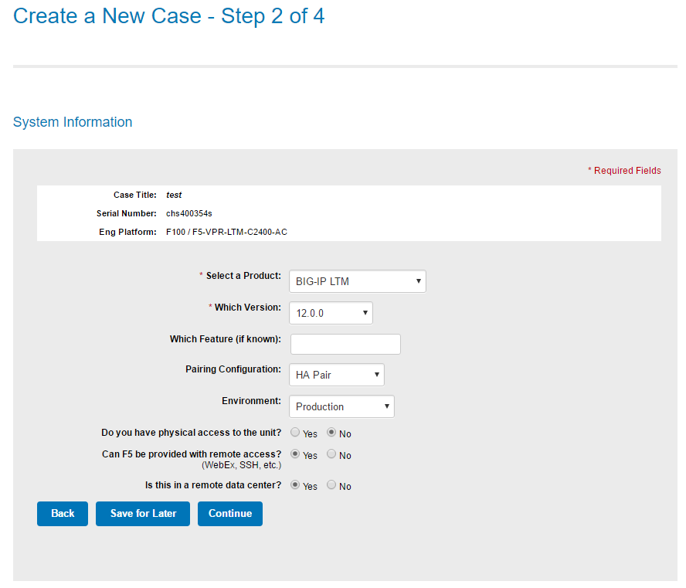Image resolution: width=686 pixels, height=588 pixels.
Task: Click the Continue button
Action: click(x=230, y=514)
